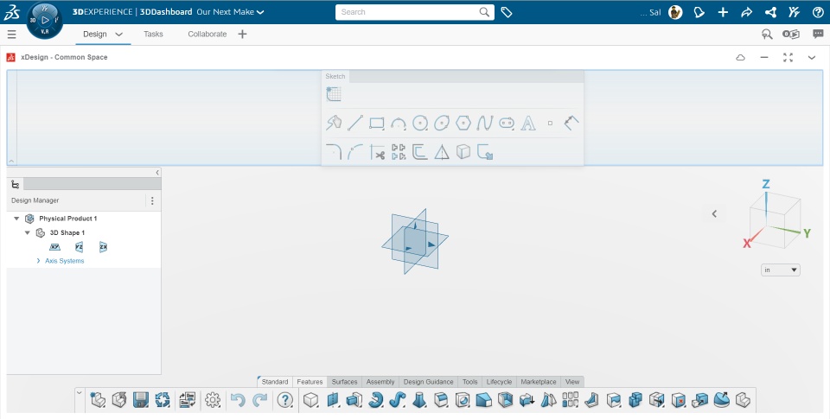This screenshot has height=419, width=830.
Task: Select the Mirror triangle tool
Action: (442, 152)
